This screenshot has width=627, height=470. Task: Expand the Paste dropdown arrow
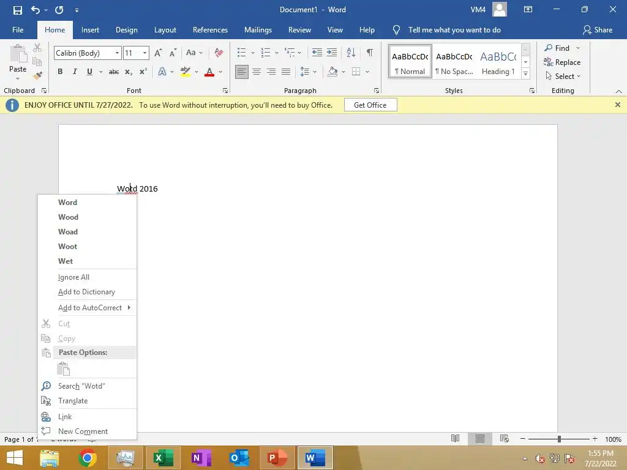[x=18, y=78]
